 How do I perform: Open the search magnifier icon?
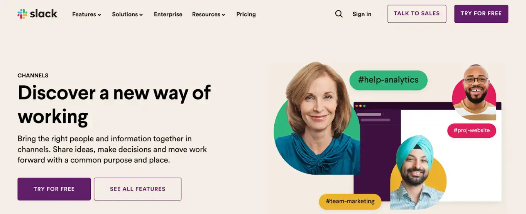(x=339, y=14)
